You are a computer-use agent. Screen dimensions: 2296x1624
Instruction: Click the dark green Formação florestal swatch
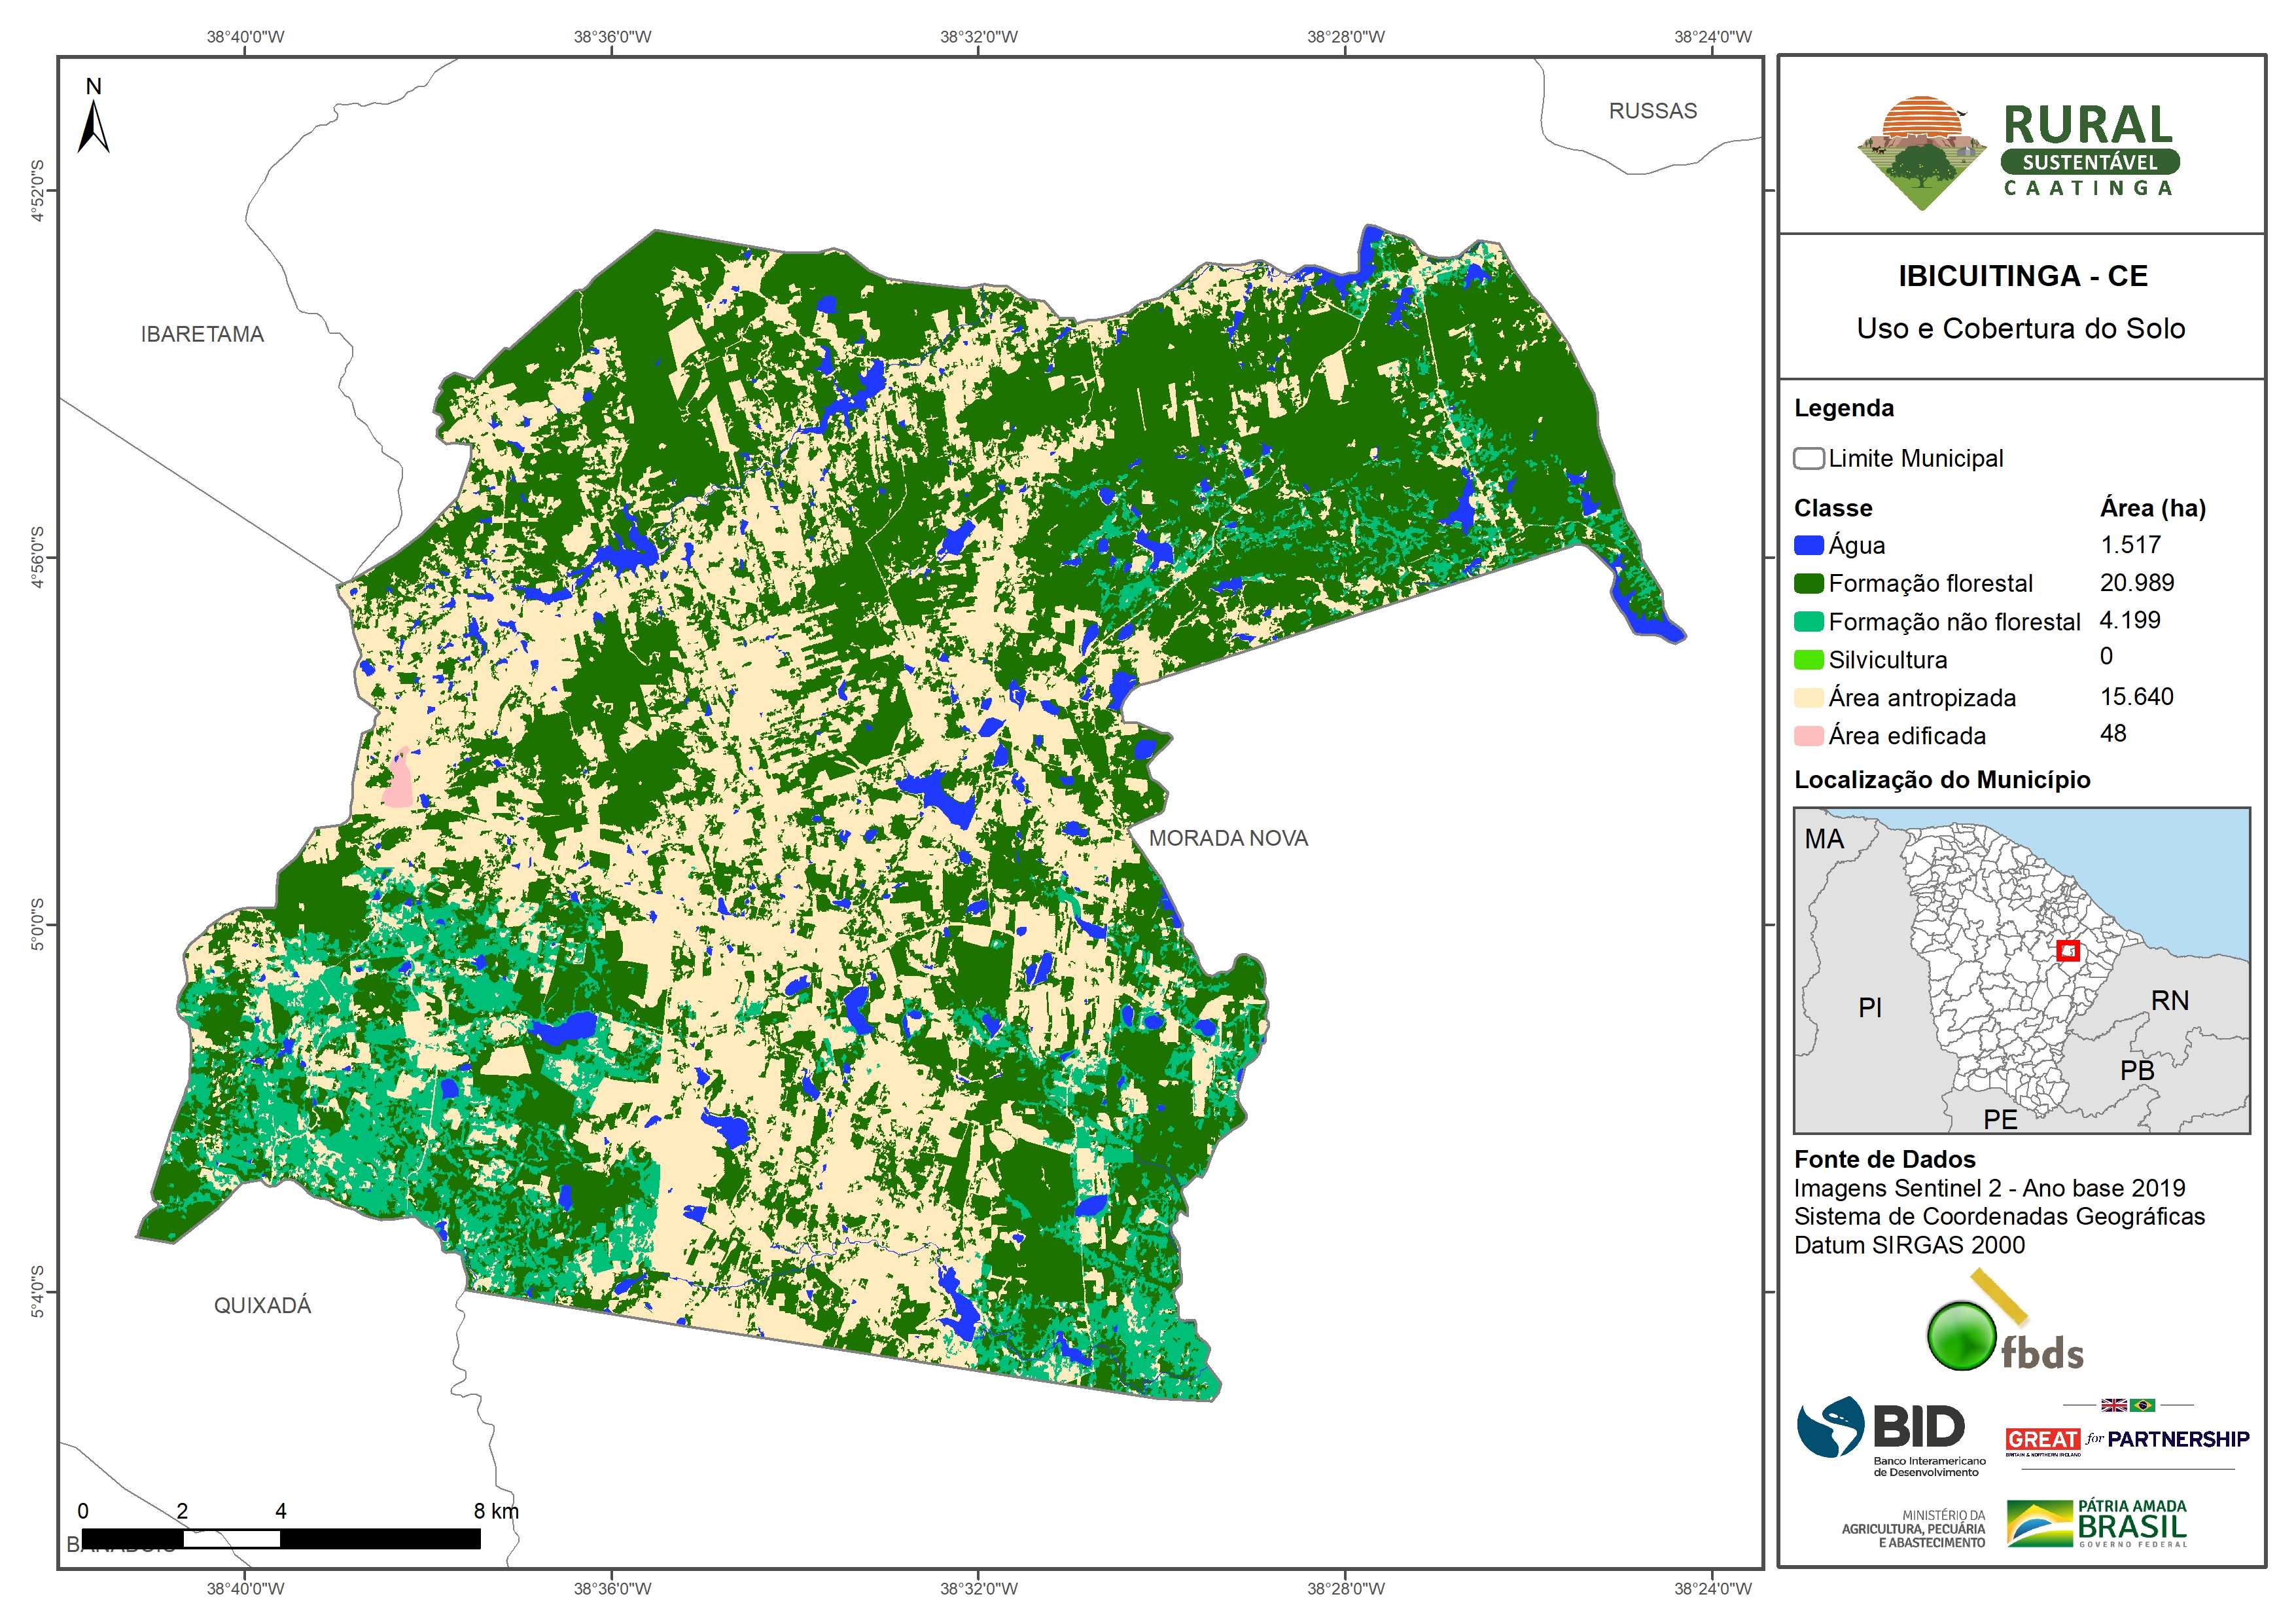1808,583
